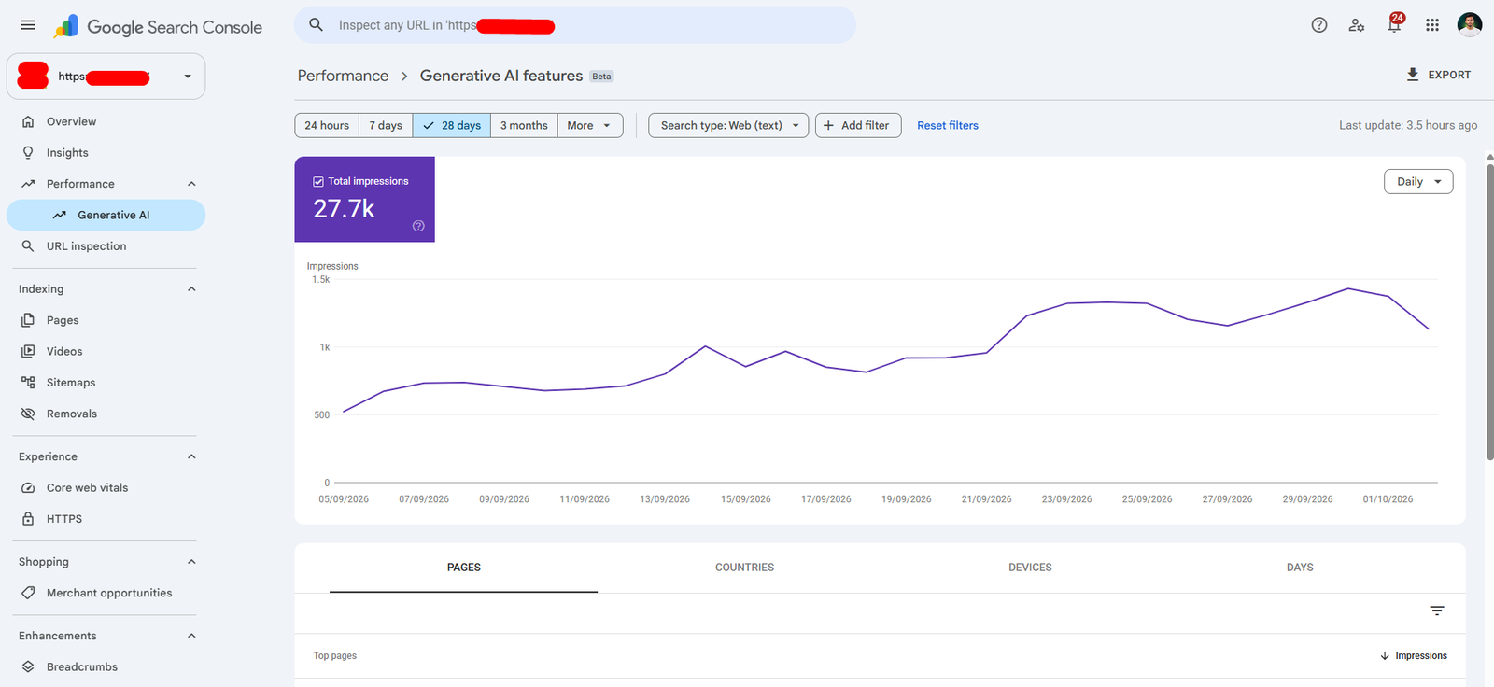
Task: Click the Add filter button
Action: coord(858,125)
